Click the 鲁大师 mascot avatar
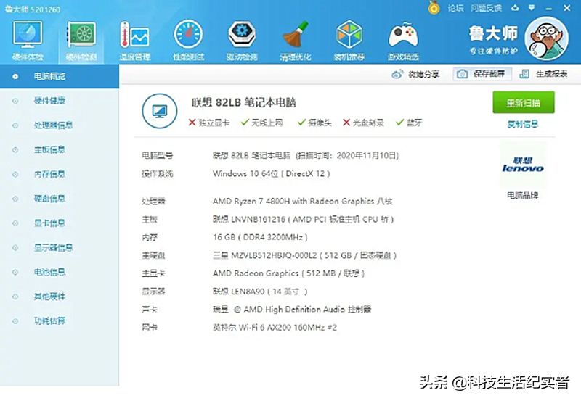The image size is (581, 401). (x=548, y=38)
